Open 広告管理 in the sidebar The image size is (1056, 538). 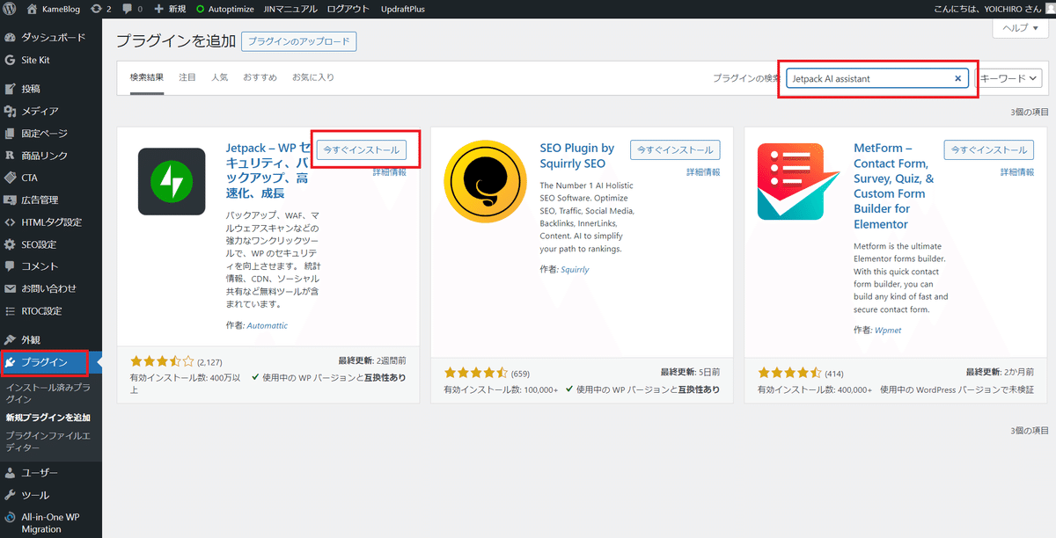[51, 200]
